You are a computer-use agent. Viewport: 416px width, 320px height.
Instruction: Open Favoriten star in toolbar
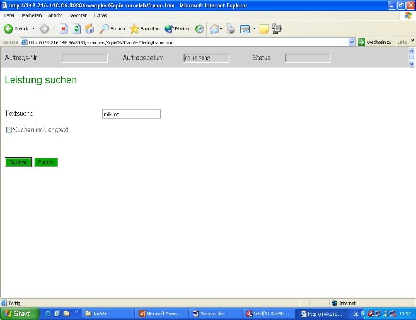tap(145, 29)
